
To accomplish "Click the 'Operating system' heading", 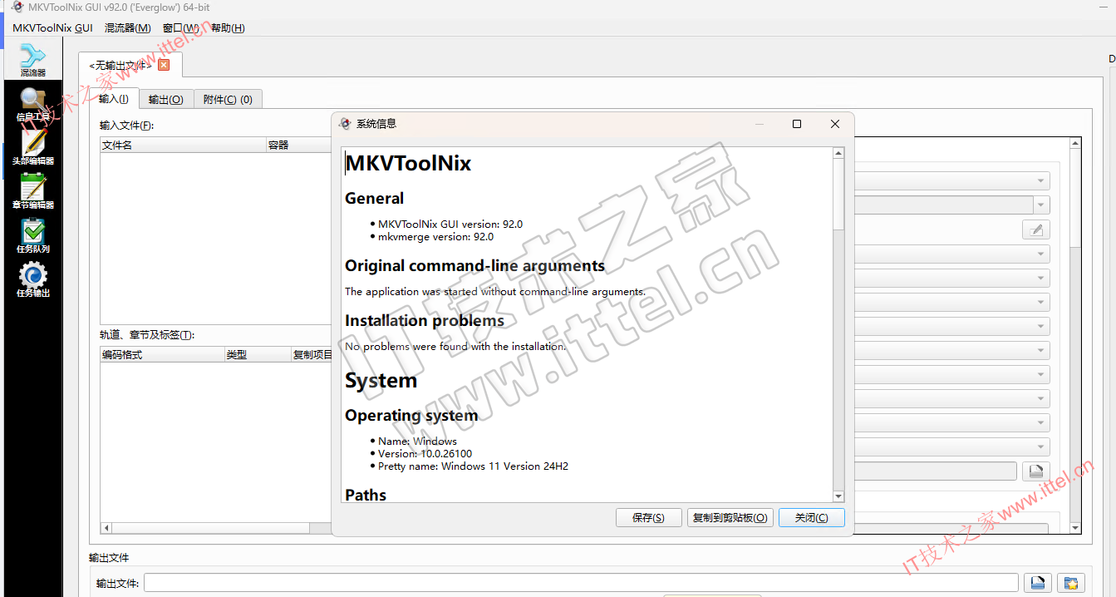I will click(411, 416).
